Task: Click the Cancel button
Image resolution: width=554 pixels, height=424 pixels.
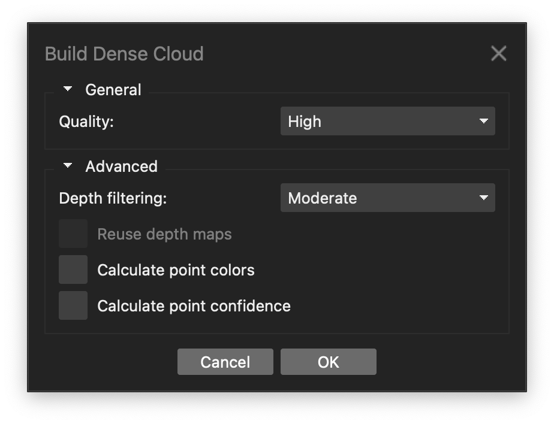Action: 225,362
